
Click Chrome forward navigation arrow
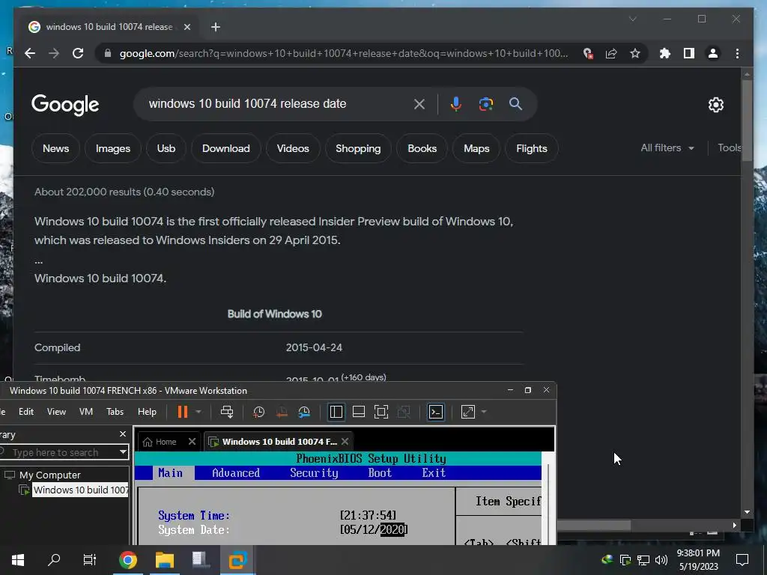[54, 53]
